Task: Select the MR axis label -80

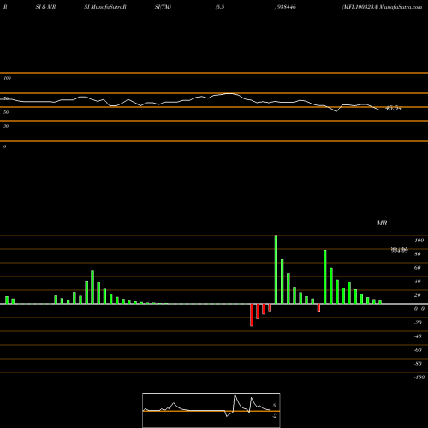Action: 418,364
